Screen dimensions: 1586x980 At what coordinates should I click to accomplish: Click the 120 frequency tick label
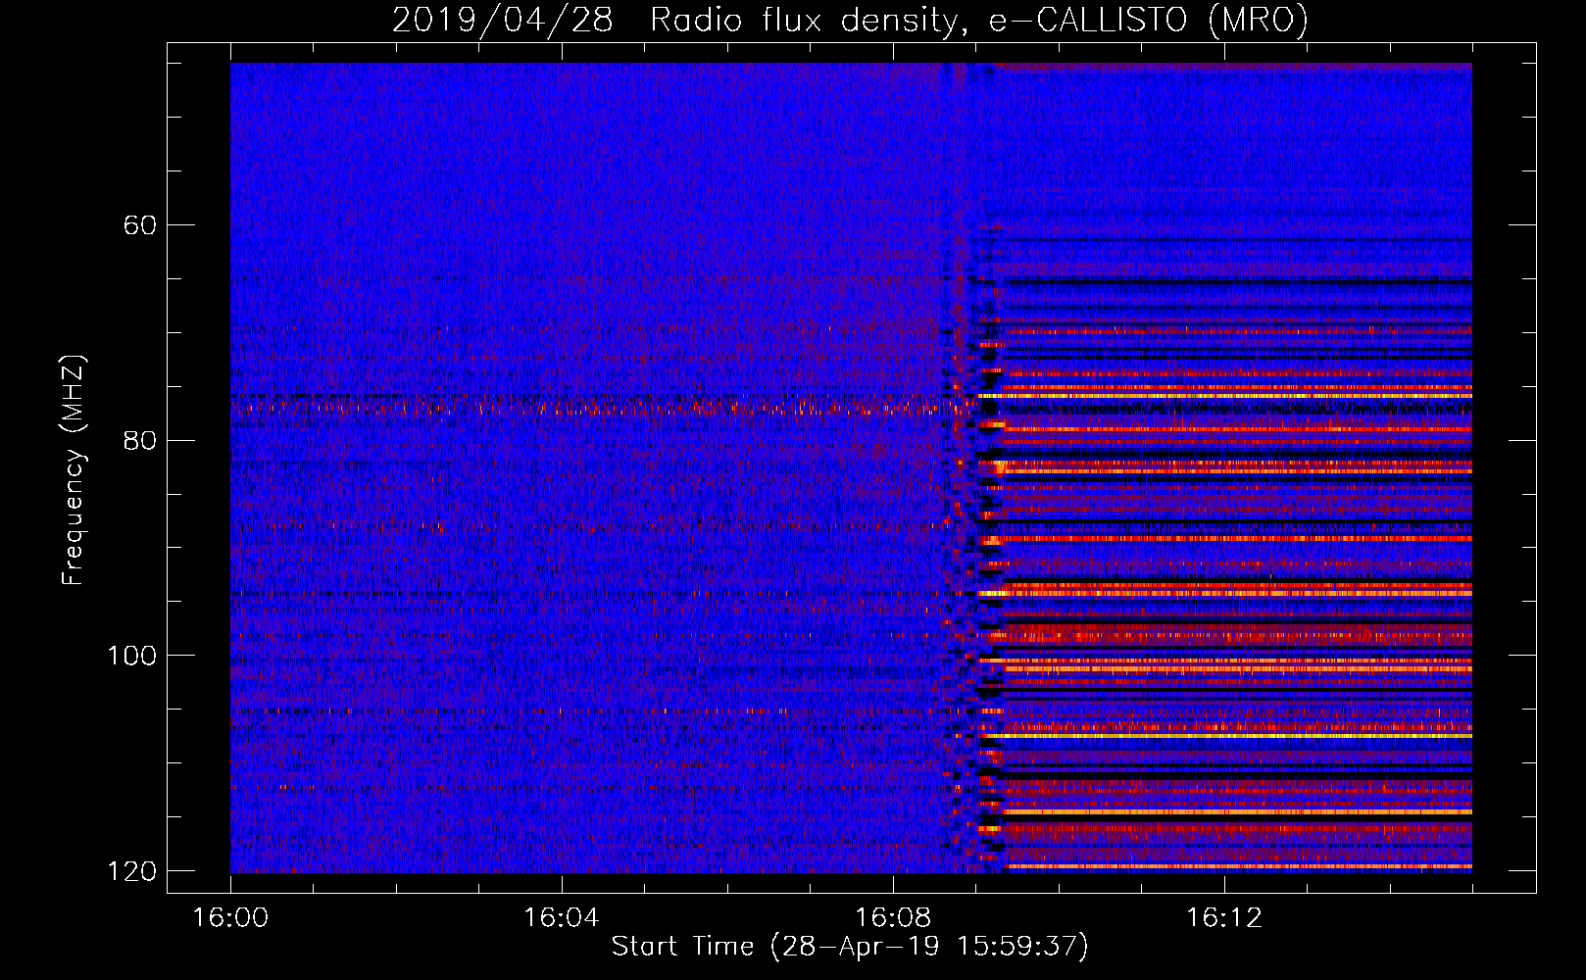[x=131, y=870]
